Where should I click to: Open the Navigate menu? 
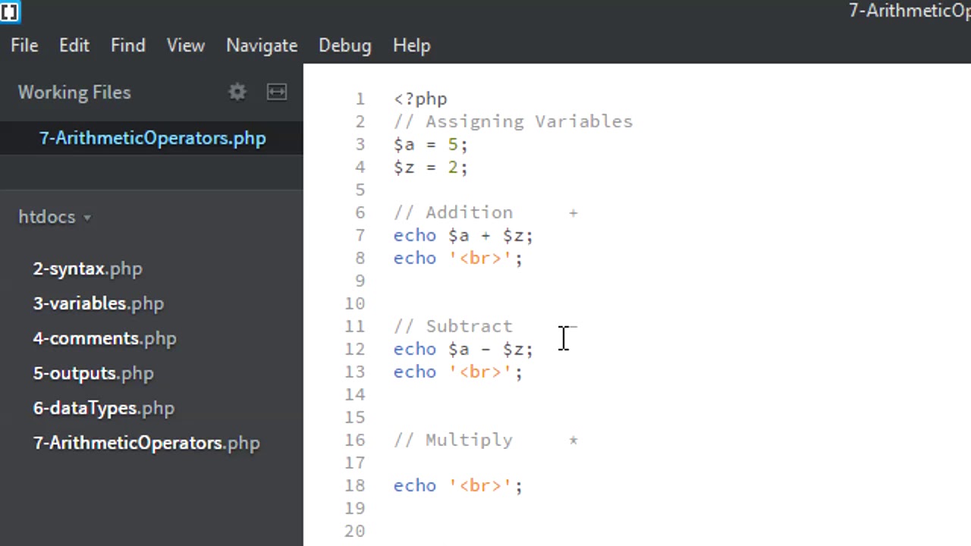click(x=262, y=45)
